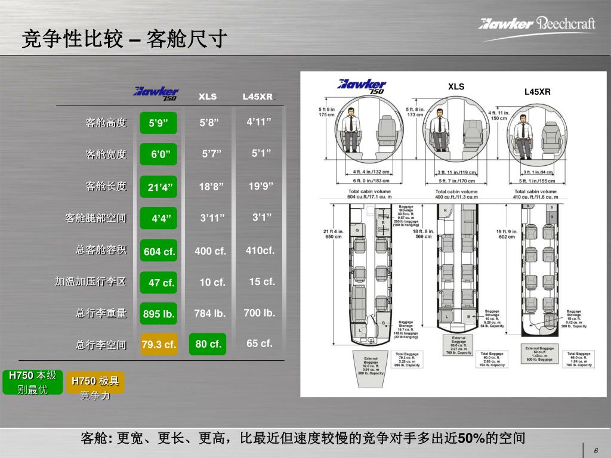The width and height of the screenshot is (611, 458).
Task: Click the Hawker 750 table header logo
Action: click(156, 94)
